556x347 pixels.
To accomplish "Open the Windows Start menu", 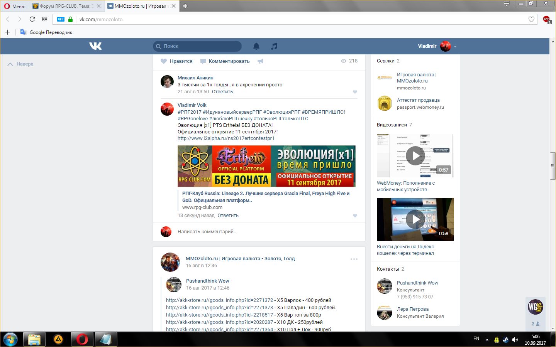I will click(x=10, y=339).
